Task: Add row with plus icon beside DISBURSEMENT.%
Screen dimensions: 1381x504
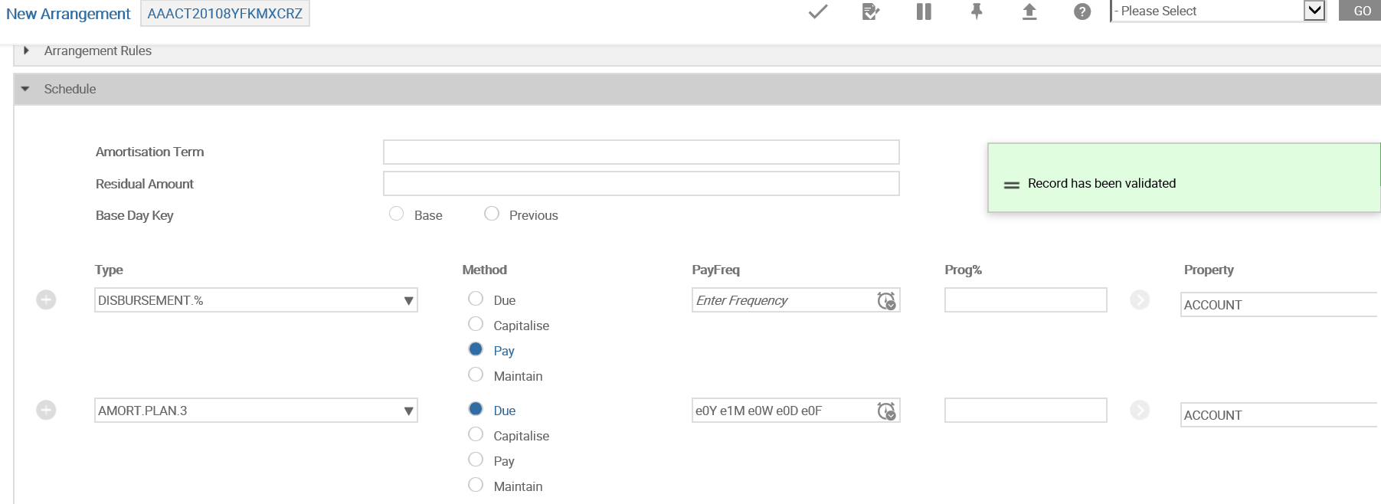Action: [x=46, y=299]
